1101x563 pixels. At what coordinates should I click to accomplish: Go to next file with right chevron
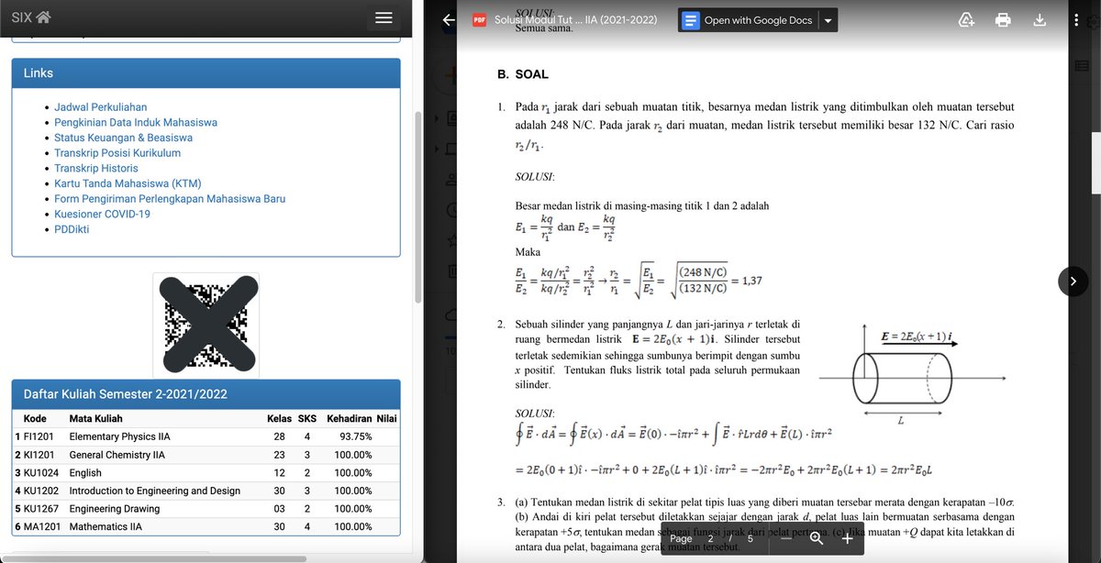(x=1073, y=281)
